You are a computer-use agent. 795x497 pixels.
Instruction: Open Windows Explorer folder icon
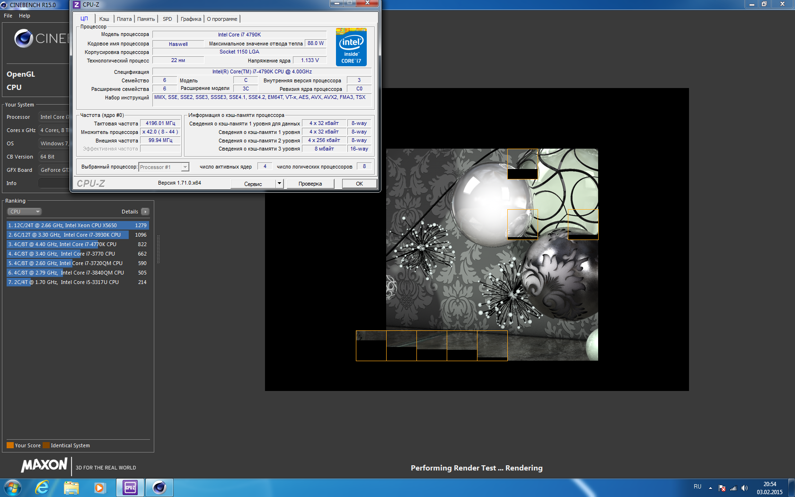click(71, 488)
